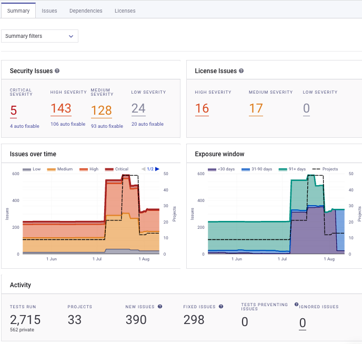This screenshot has width=362, height=344.
Task: Click the Security Issues help icon
Action: pos(57,70)
